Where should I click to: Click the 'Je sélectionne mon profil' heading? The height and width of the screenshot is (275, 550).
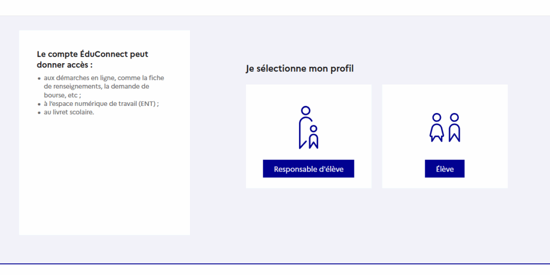point(299,69)
